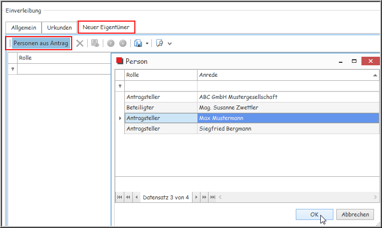Screen dimensions: 382x228
Task: Minimize the Person dialog
Action: [x=340, y=61]
